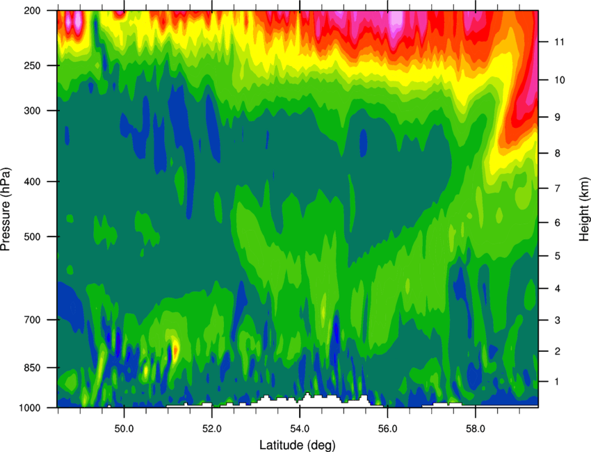Click the 1000 pressure tick label
The height and width of the screenshot is (452, 591).
[x=30, y=407]
